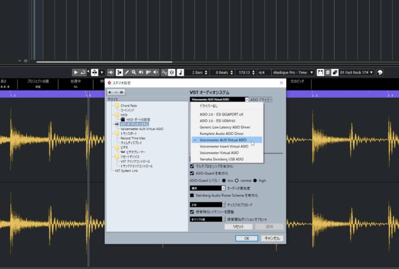Click the minus remove device icon
The height and width of the screenshot is (269, 399).
tap(116, 92)
